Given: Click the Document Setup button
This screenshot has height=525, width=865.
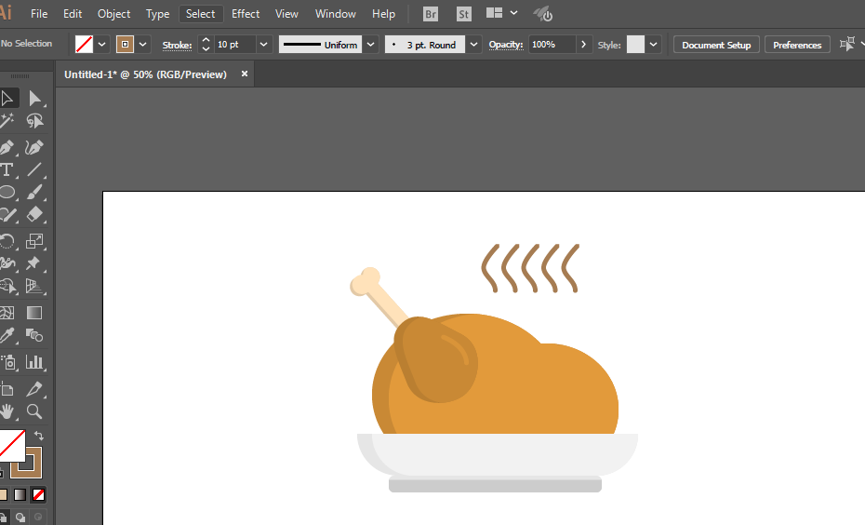Looking at the screenshot, I should [x=715, y=45].
